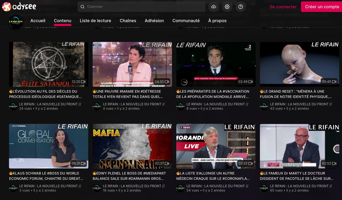Open the ÉLITE SATANIQUE video thumbnail
This screenshot has height=200, width=342.
click(x=49, y=64)
